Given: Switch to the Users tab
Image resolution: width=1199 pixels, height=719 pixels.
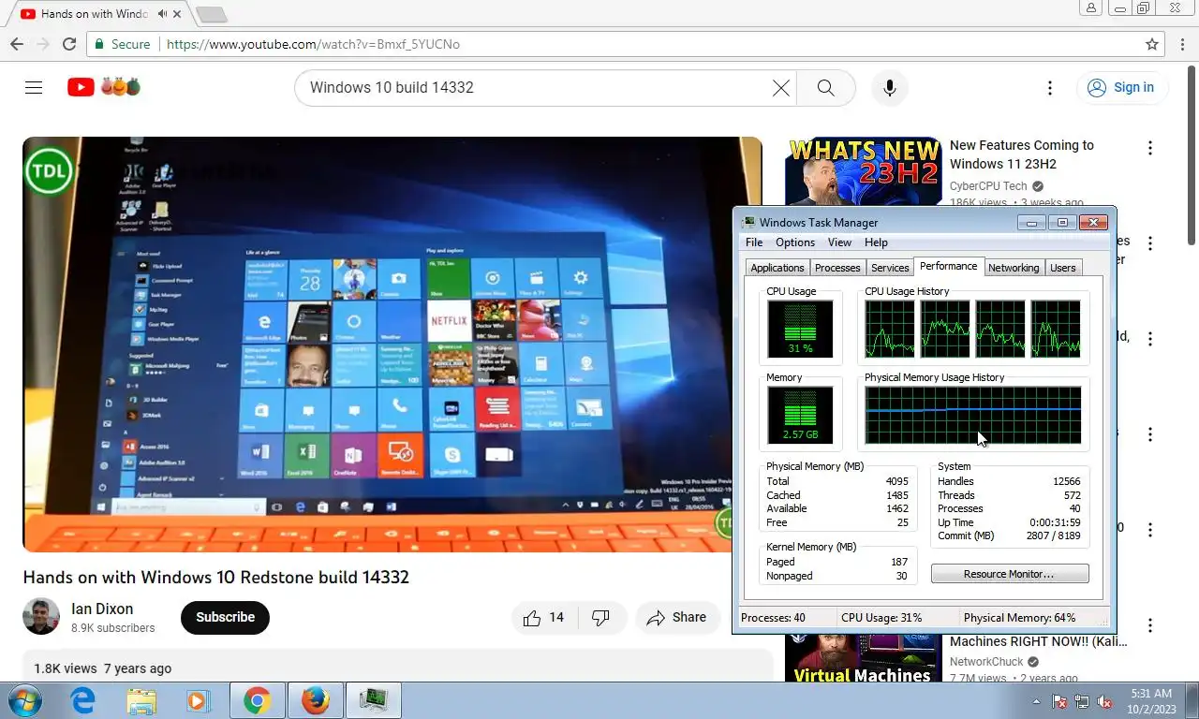Looking at the screenshot, I should pyautogui.click(x=1063, y=268).
